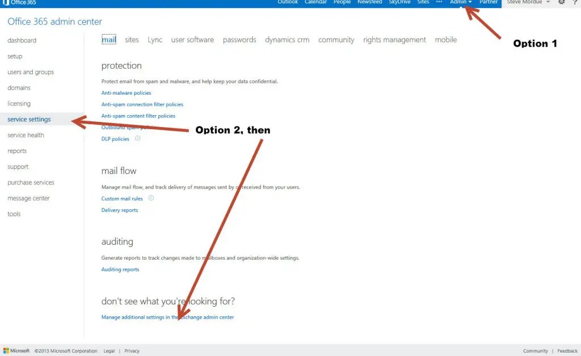Open the settings gear menu
Image resolution: width=581 pixels, height=356 pixels.
click(562, 2)
